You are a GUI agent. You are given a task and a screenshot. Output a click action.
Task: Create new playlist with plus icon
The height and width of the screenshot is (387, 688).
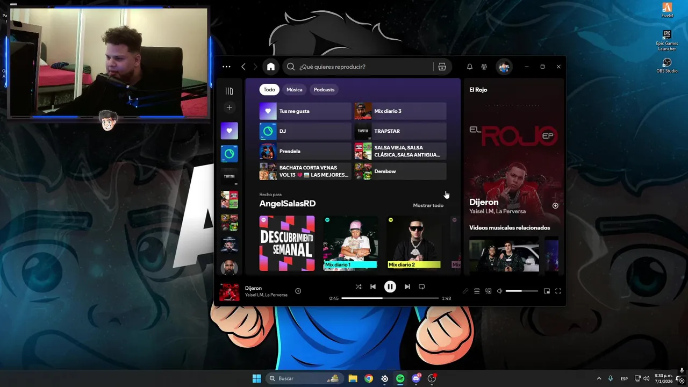pyautogui.click(x=229, y=108)
